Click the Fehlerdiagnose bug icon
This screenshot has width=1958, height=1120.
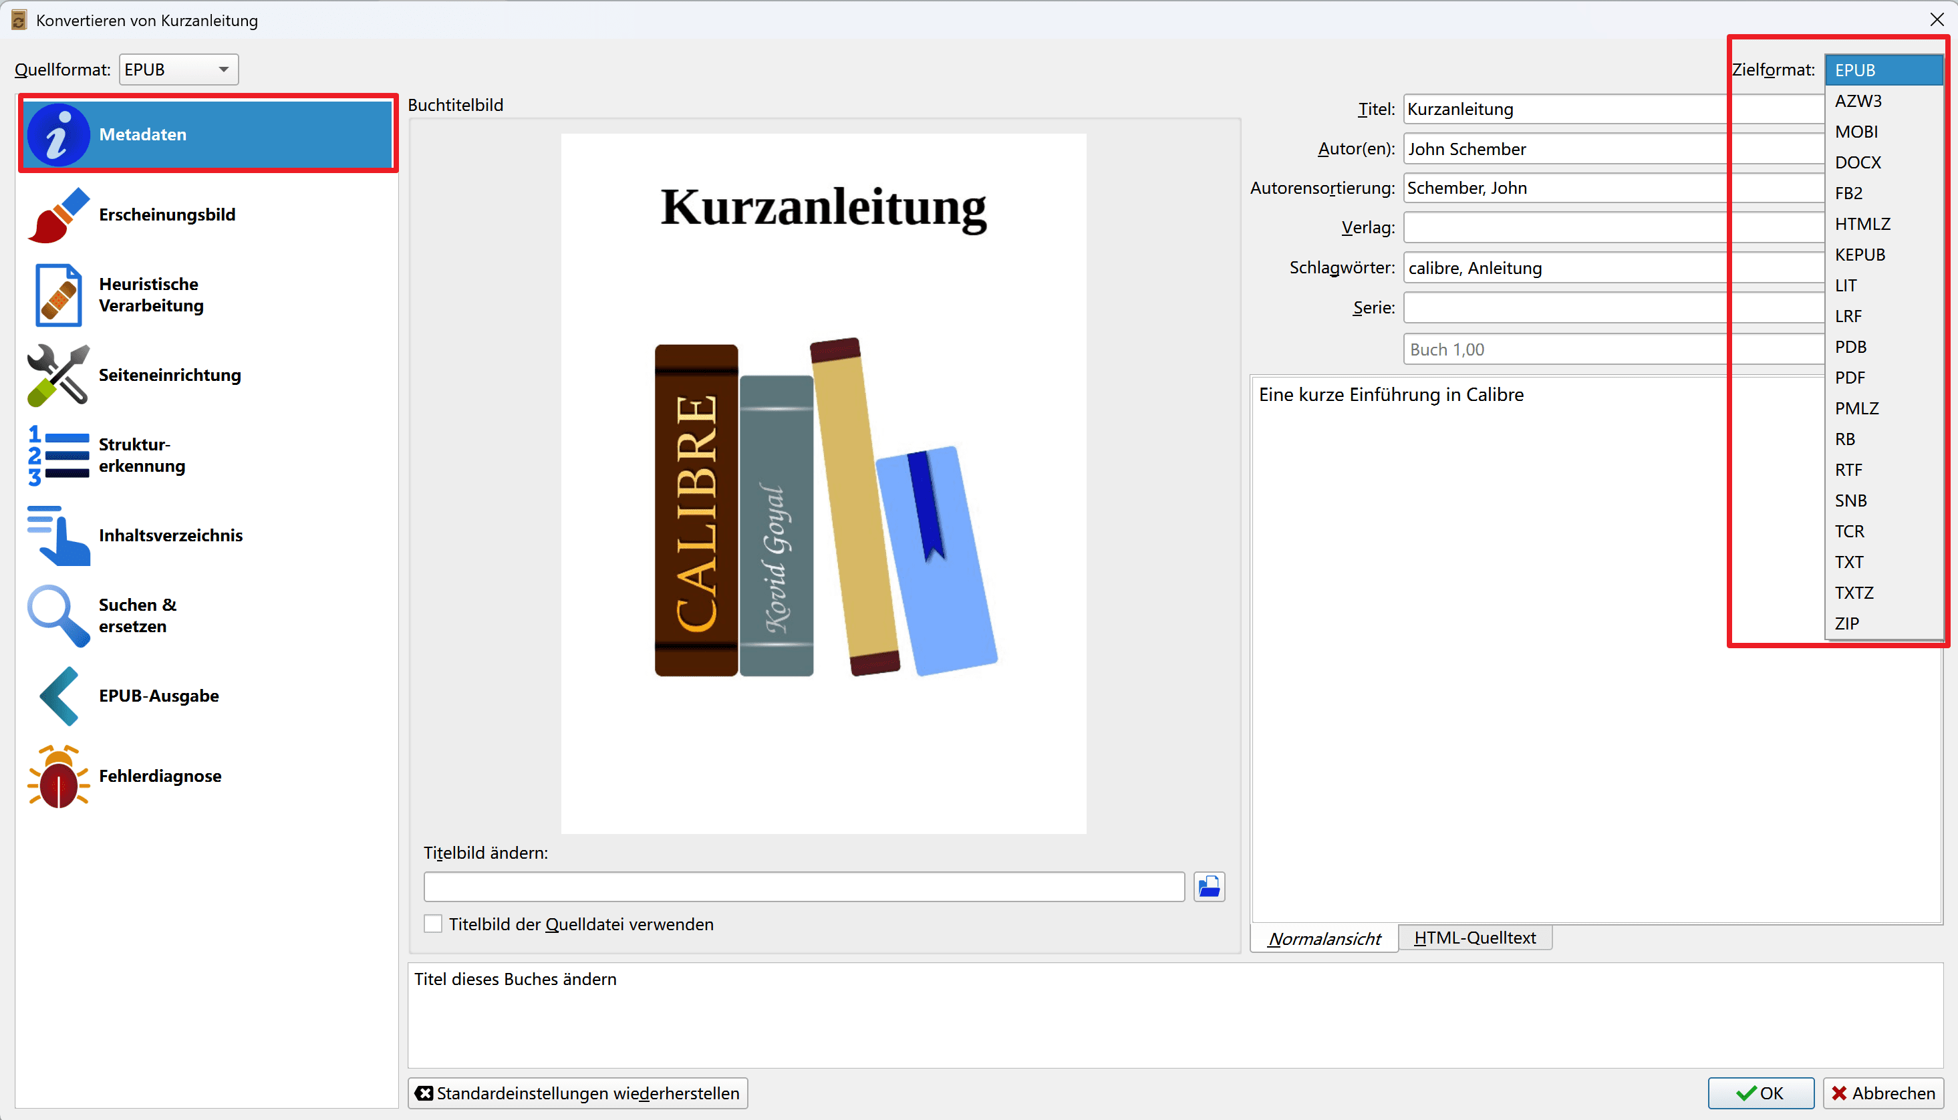58,776
